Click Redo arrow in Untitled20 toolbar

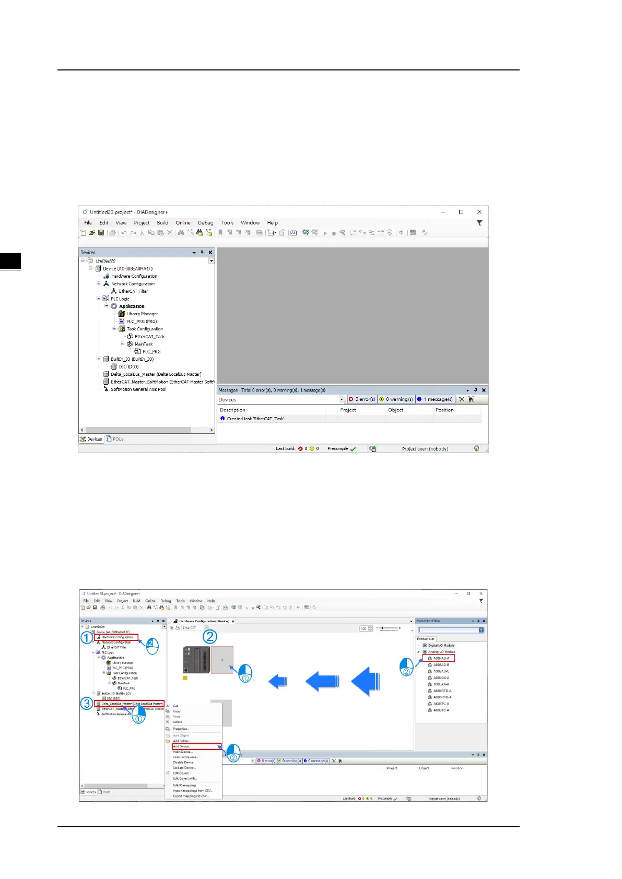pyautogui.click(x=133, y=233)
